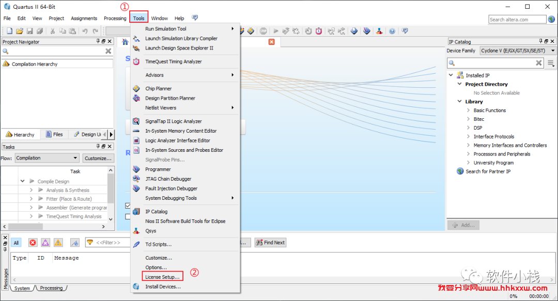This screenshot has width=558, height=301.
Task: Expand the Fitter (Place & Route) task
Action: tap(31, 199)
